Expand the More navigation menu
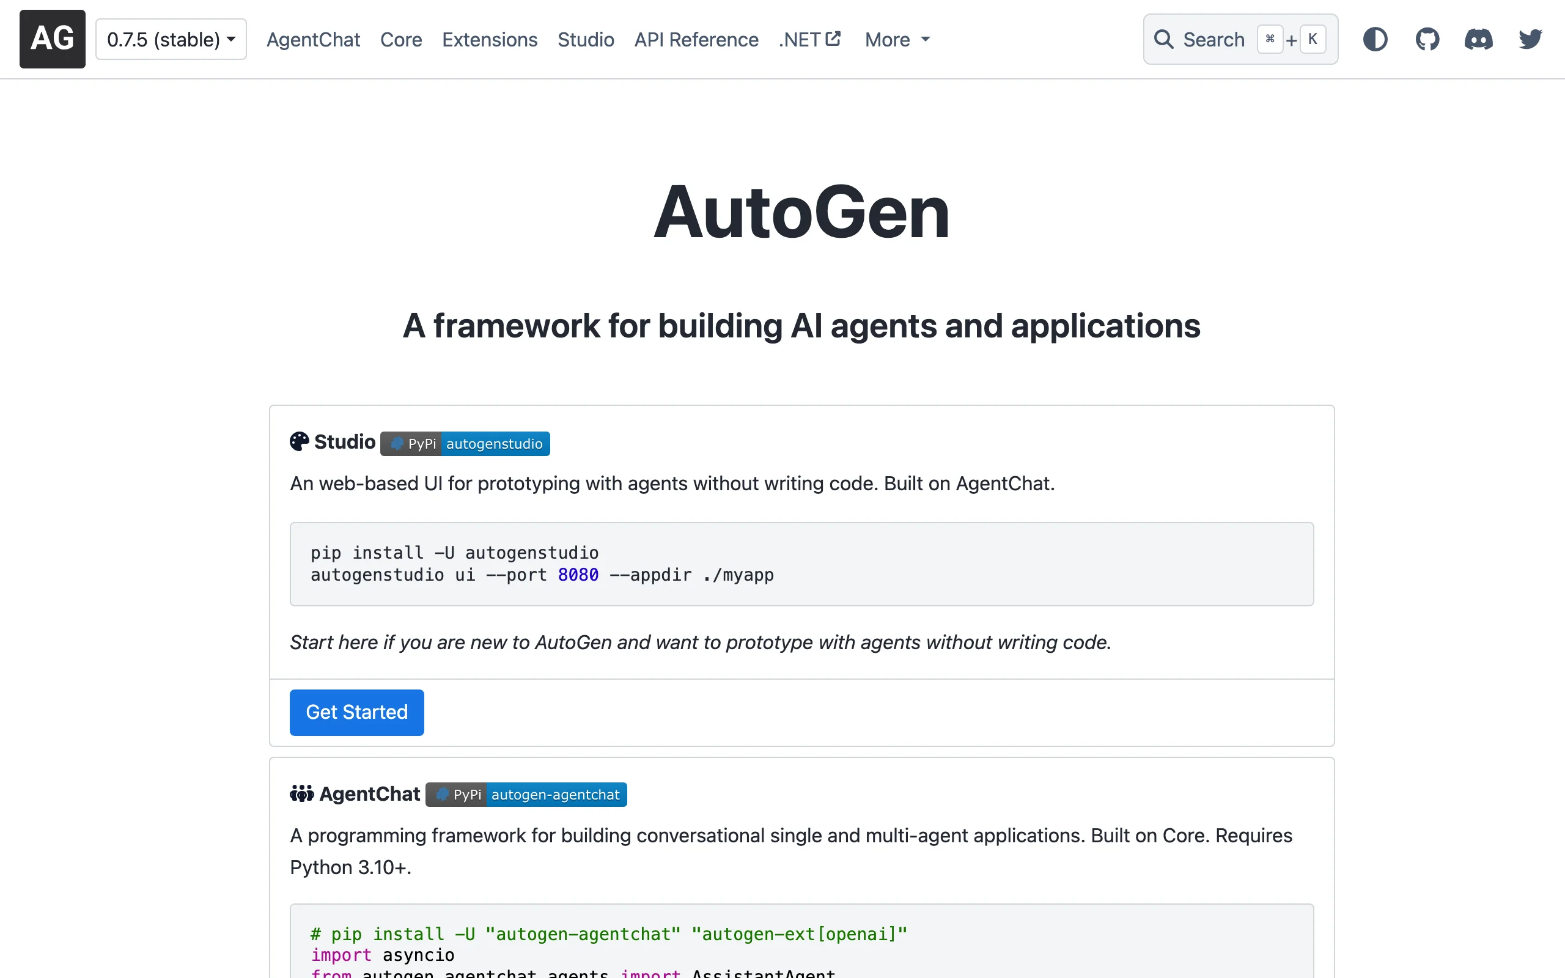Screen dimensions: 1565x978 coord(897,40)
